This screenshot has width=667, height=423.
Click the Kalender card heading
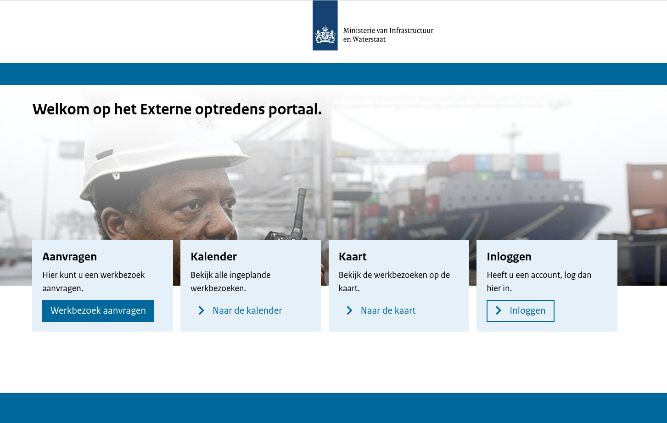pos(213,257)
